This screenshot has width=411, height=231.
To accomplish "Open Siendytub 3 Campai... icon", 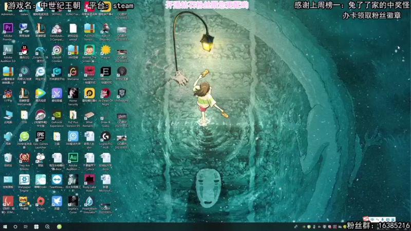I will click(x=57, y=28).
